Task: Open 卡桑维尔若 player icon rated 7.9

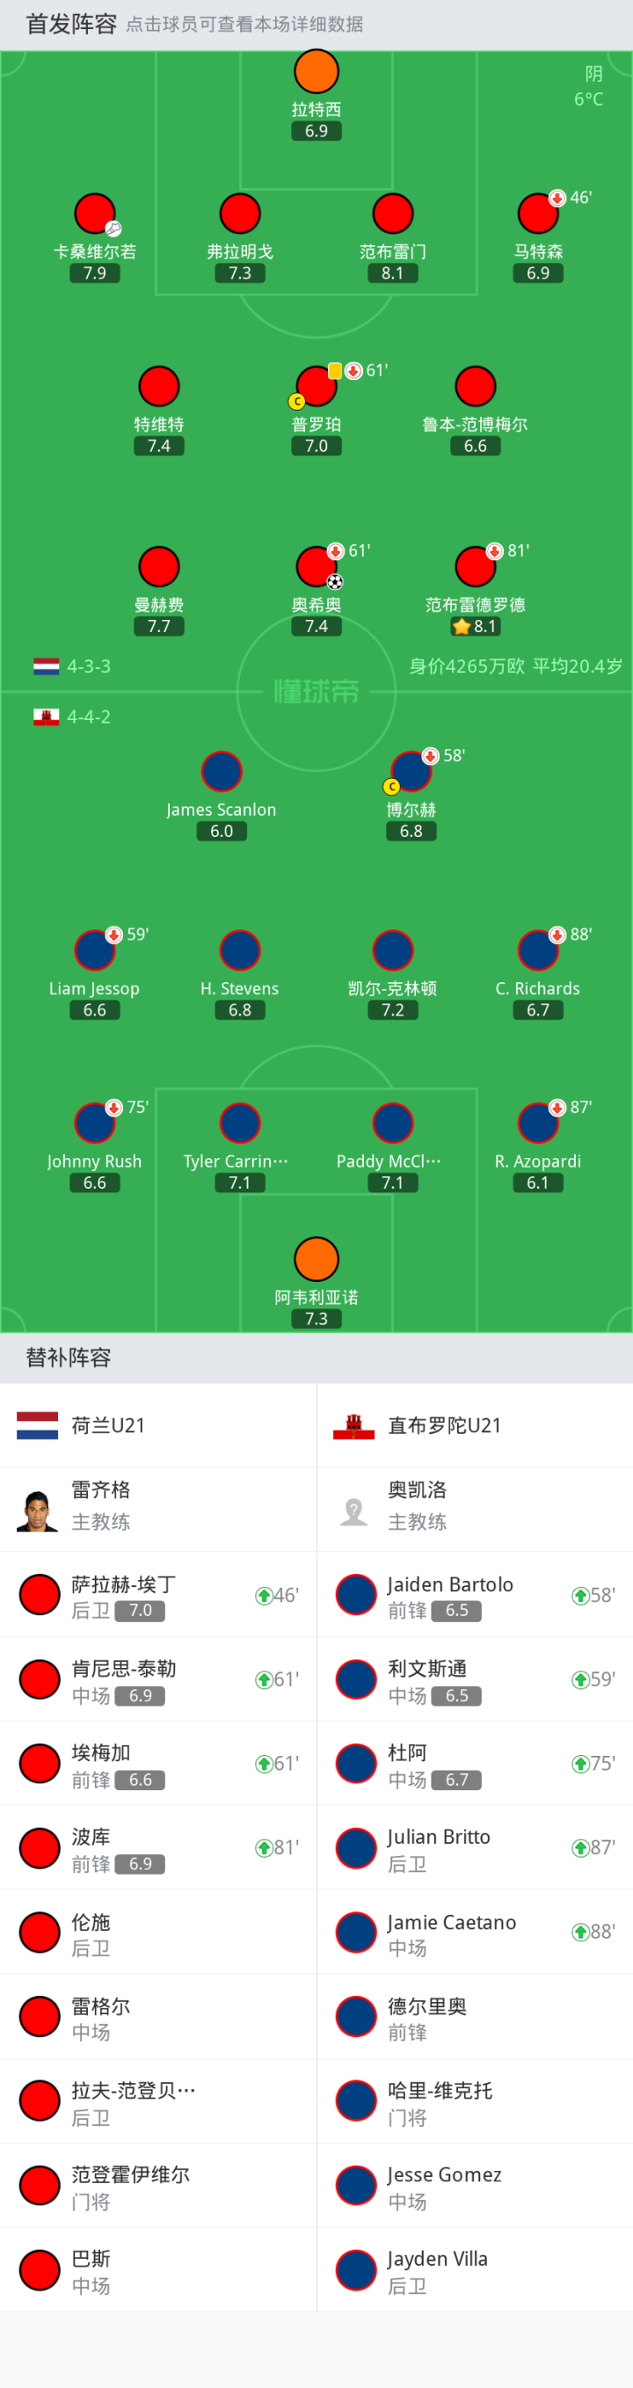Action: 95,213
